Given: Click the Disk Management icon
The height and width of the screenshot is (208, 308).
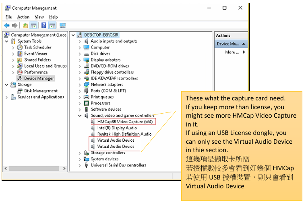Looking at the screenshot, I should [x=20, y=91].
